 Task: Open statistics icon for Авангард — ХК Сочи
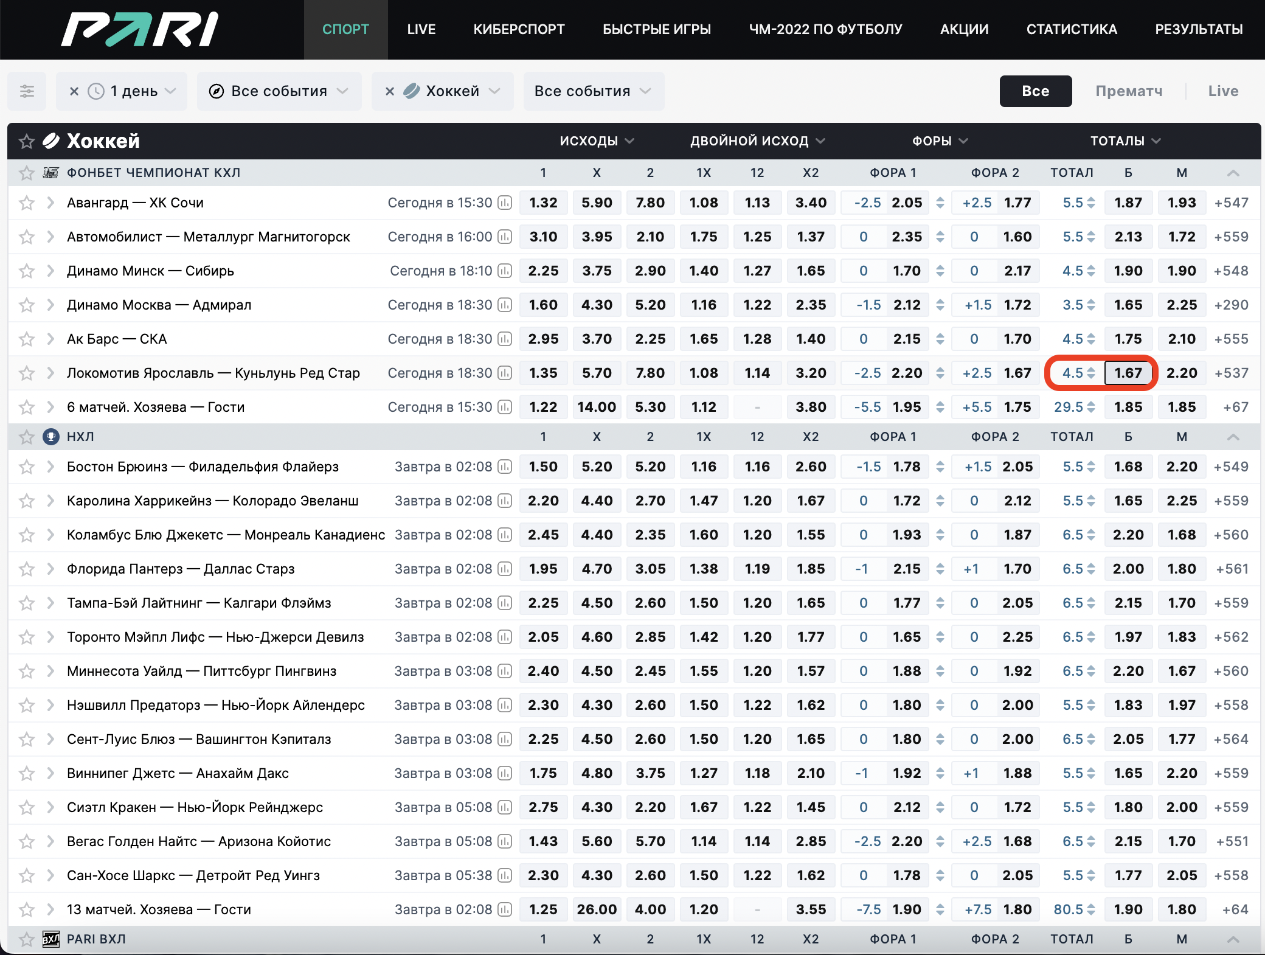point(505,203)
